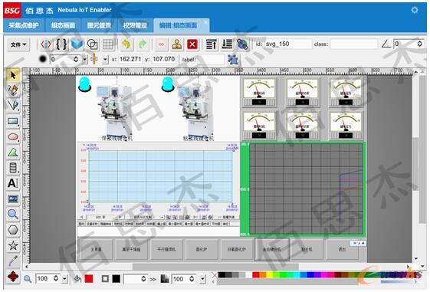Pick the red swatch in color palette
430x292 pixels.
[256, 274]
